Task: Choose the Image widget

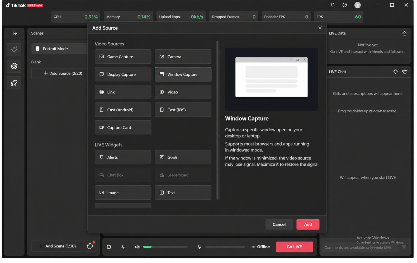Action: 123,192
